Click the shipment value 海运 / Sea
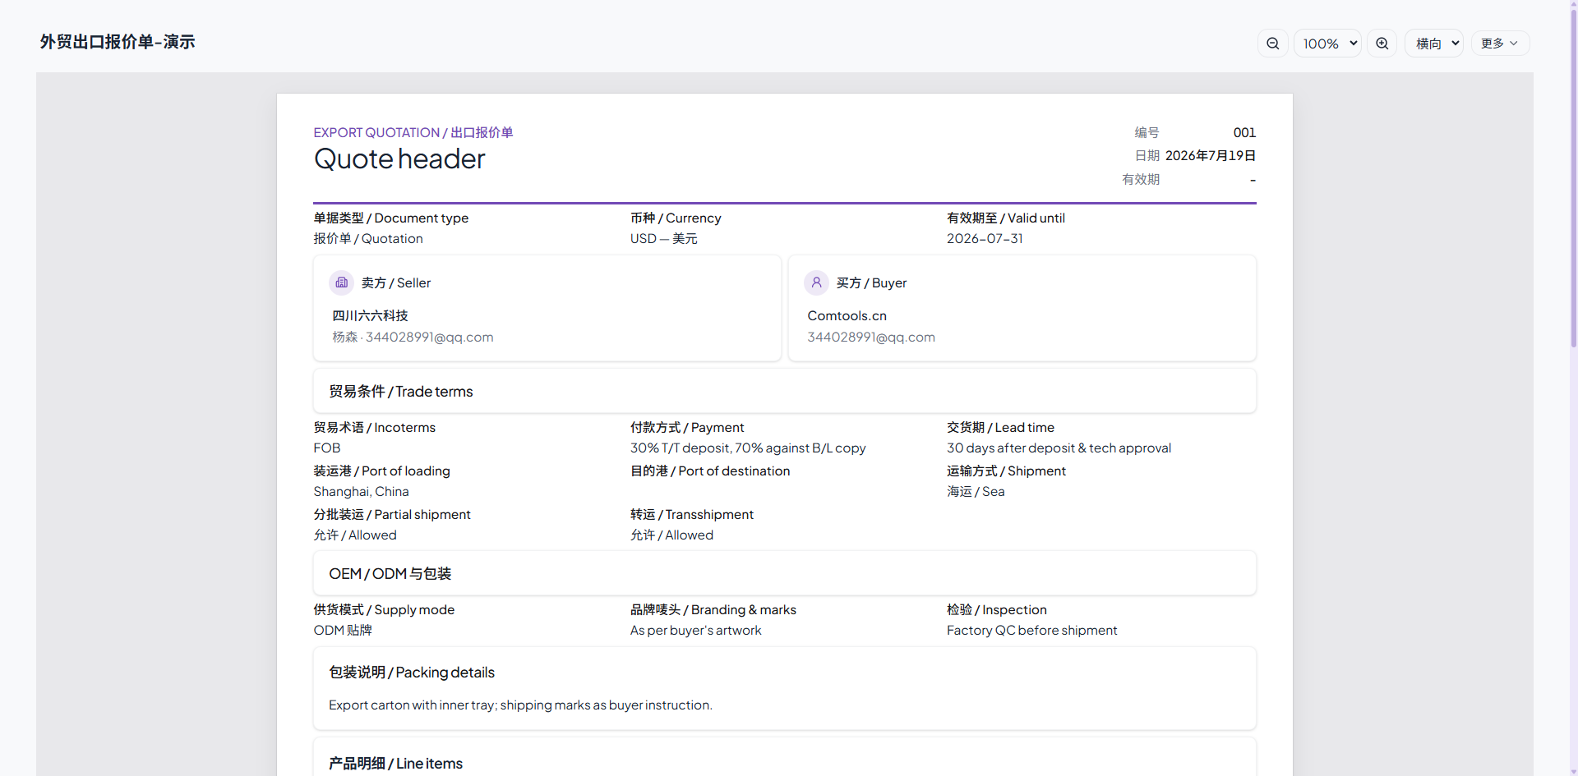Screen dimensions: 1578x776 [976, 491]
